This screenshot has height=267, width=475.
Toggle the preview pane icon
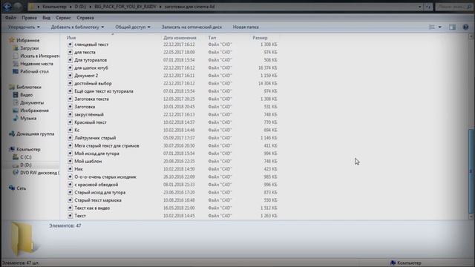452,27
